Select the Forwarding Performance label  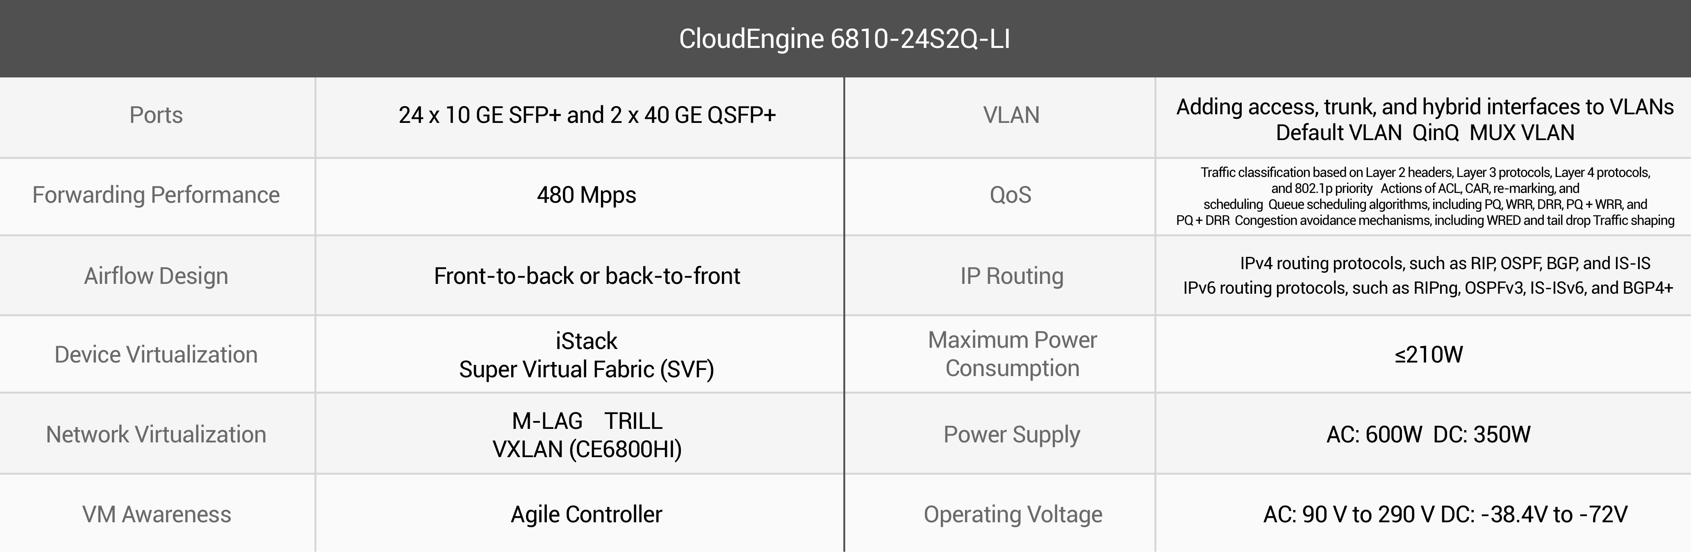coord(156,195)
